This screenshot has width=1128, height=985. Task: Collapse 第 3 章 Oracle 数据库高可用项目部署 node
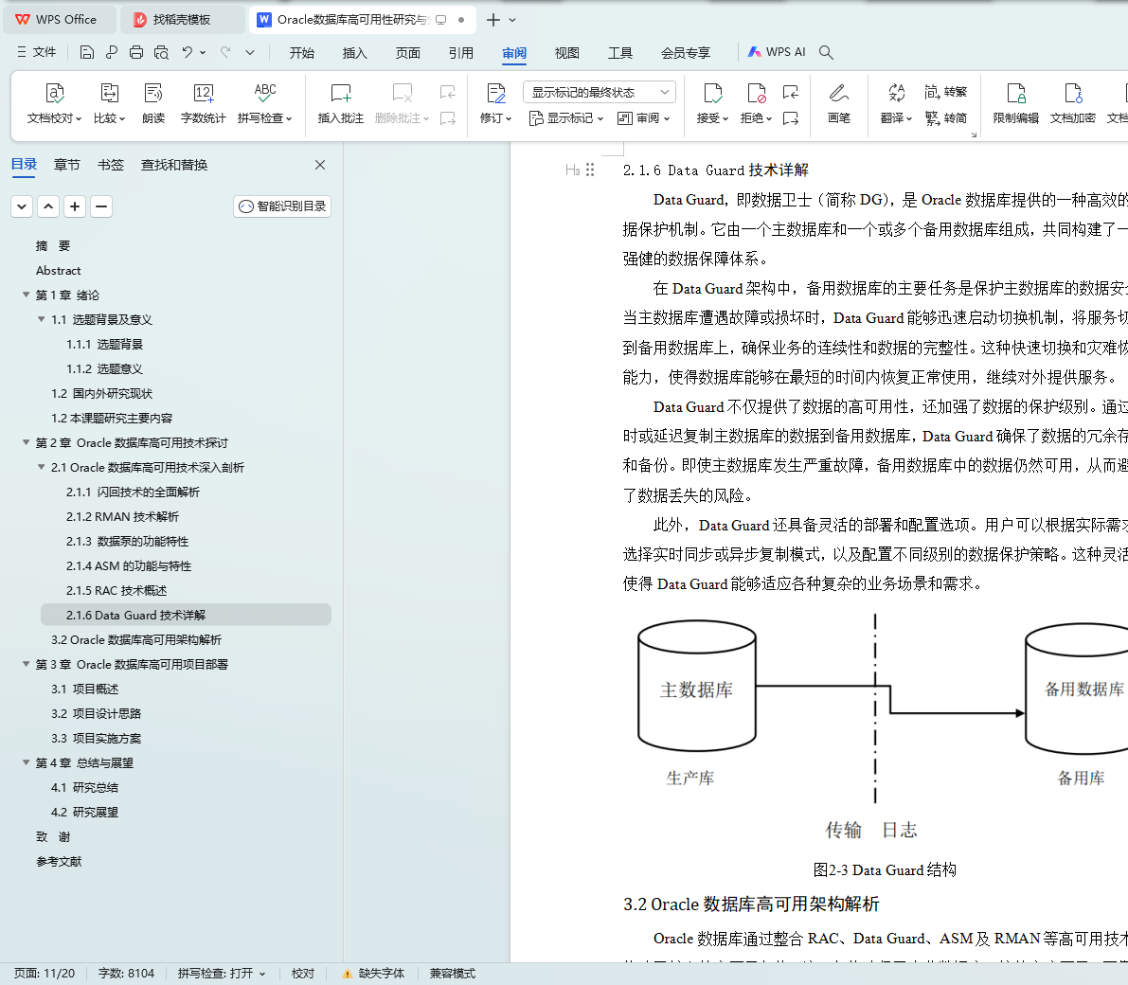(26, 664)
